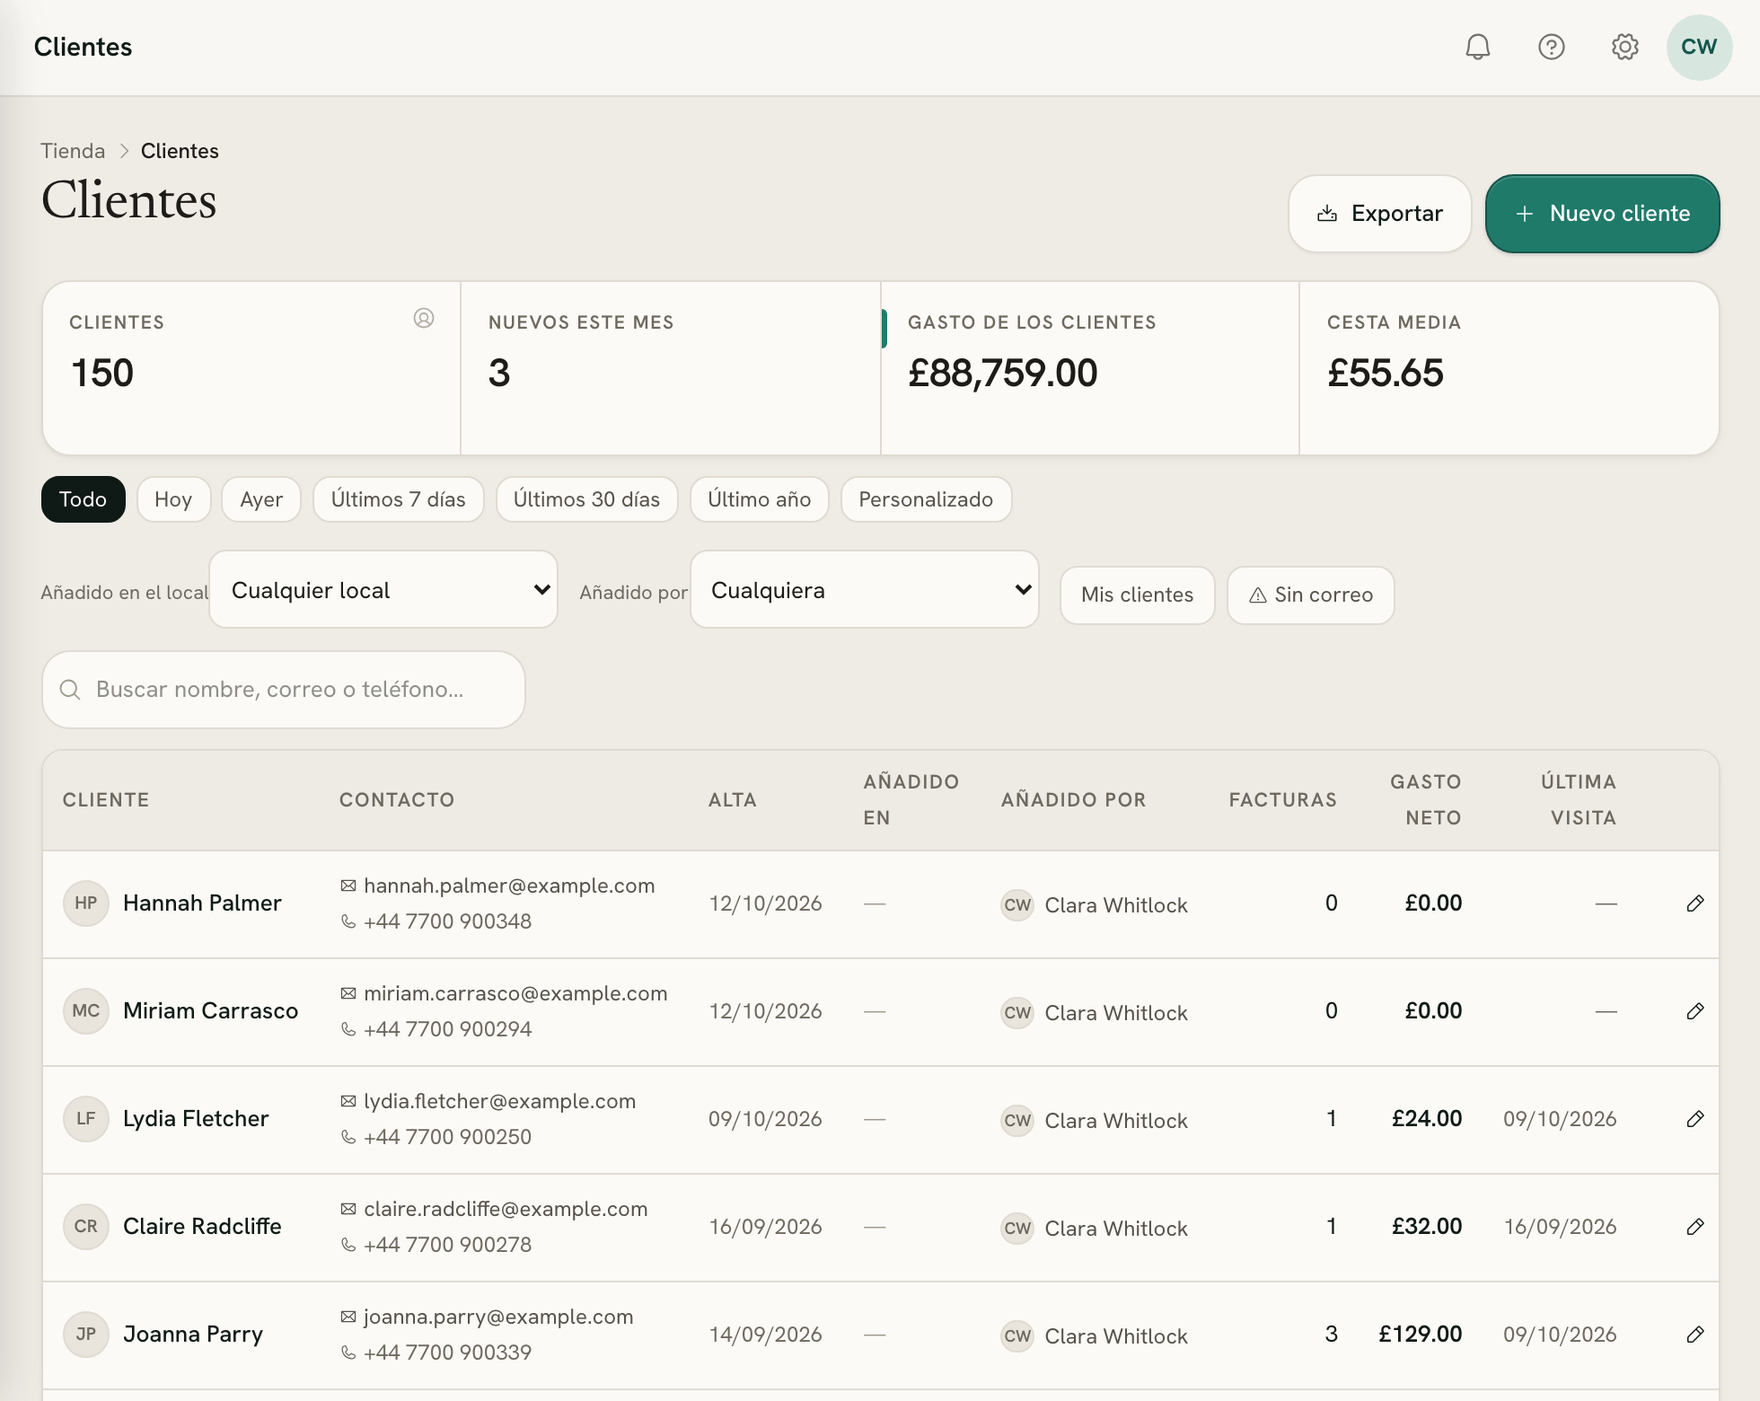Select the Últimos 7 días filter

[x=398, y=499]
